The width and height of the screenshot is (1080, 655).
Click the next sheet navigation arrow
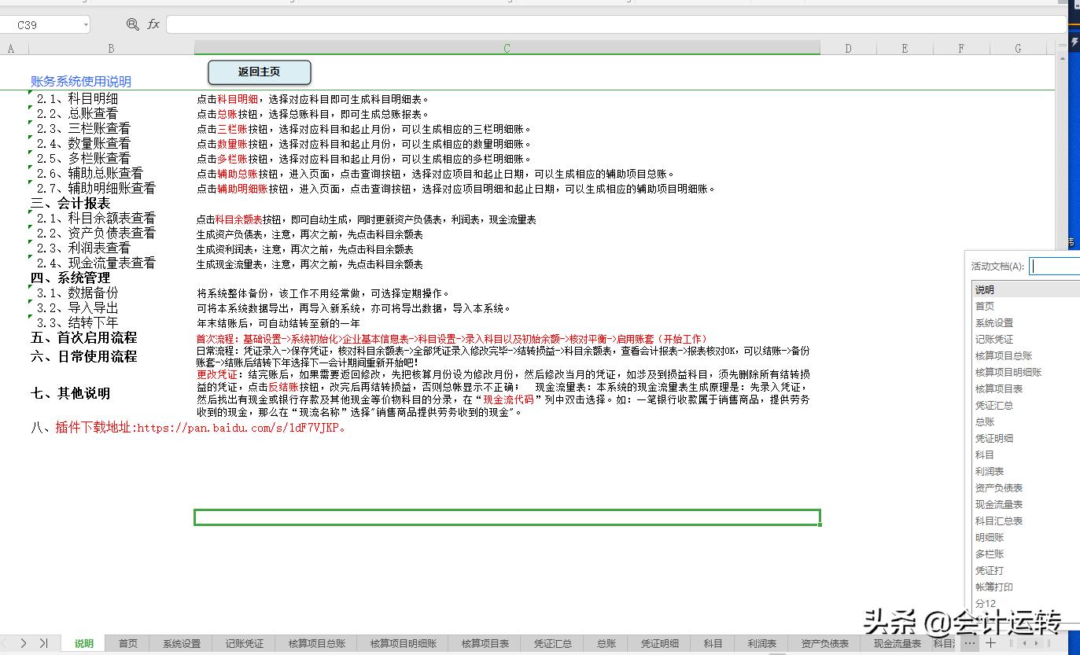[x=24, y=643]
